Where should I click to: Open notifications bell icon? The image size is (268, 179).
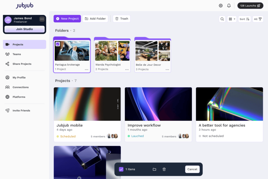pyautogui.click(x=229, y=6)
